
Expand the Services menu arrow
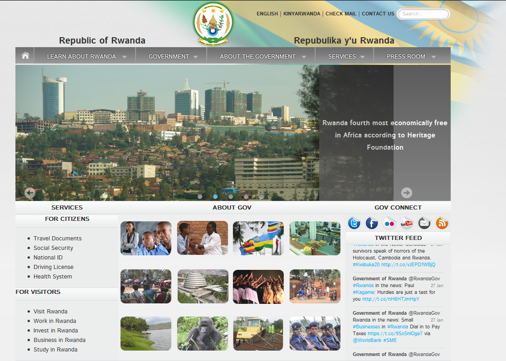[362, 57]
